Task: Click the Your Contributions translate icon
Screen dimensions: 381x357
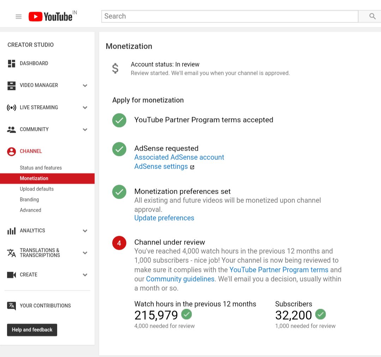Action: pos(11,306)
